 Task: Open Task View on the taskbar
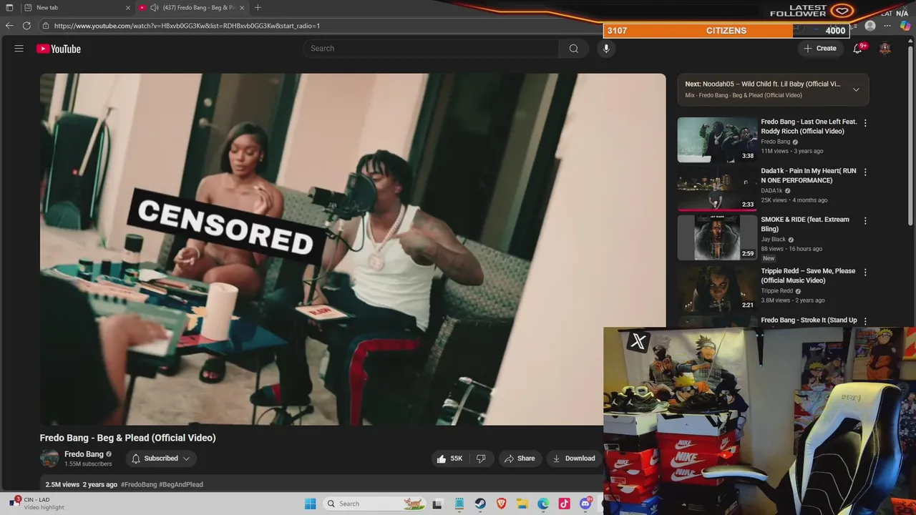[x=437, y=504]
